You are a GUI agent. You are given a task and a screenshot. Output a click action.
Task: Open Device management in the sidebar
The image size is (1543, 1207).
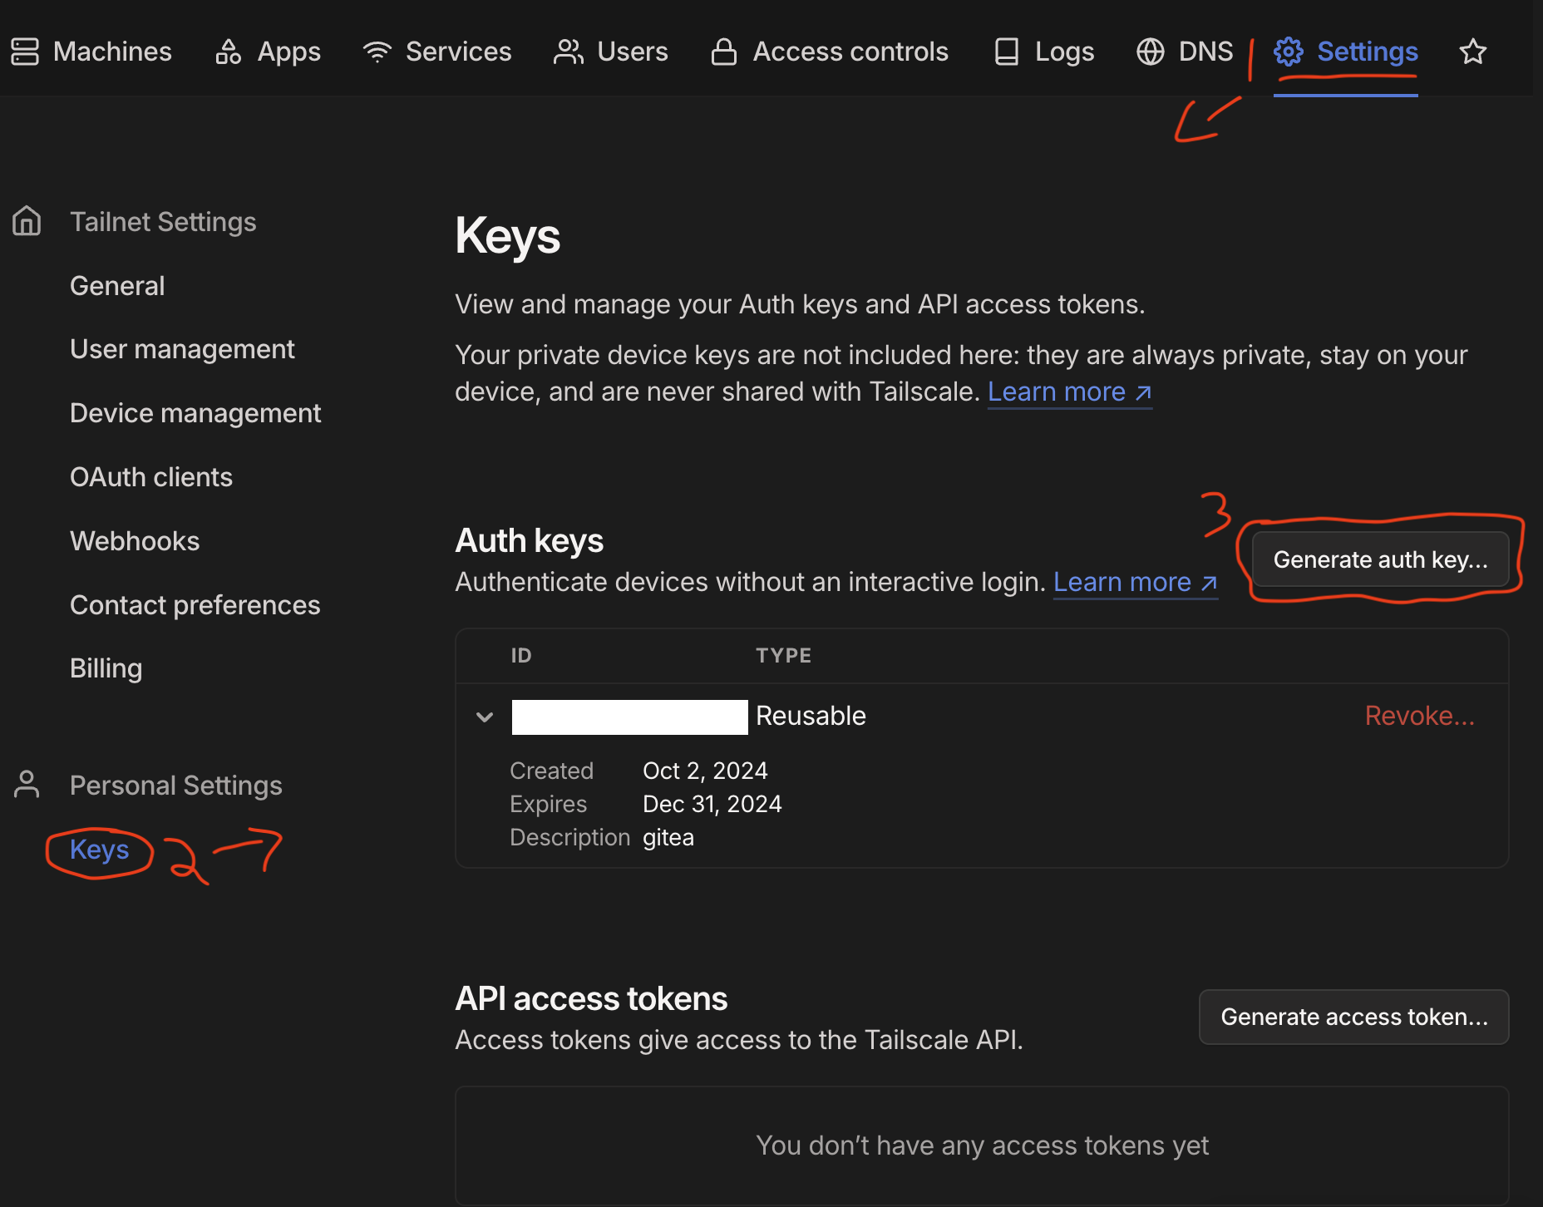point(195,413)
